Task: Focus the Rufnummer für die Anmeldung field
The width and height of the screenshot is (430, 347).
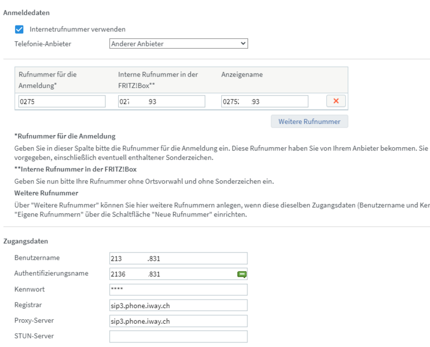Action: [62, 101]
